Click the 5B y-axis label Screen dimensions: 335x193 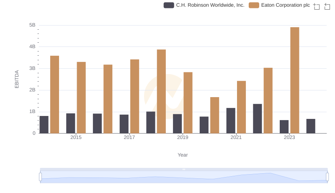32,25
